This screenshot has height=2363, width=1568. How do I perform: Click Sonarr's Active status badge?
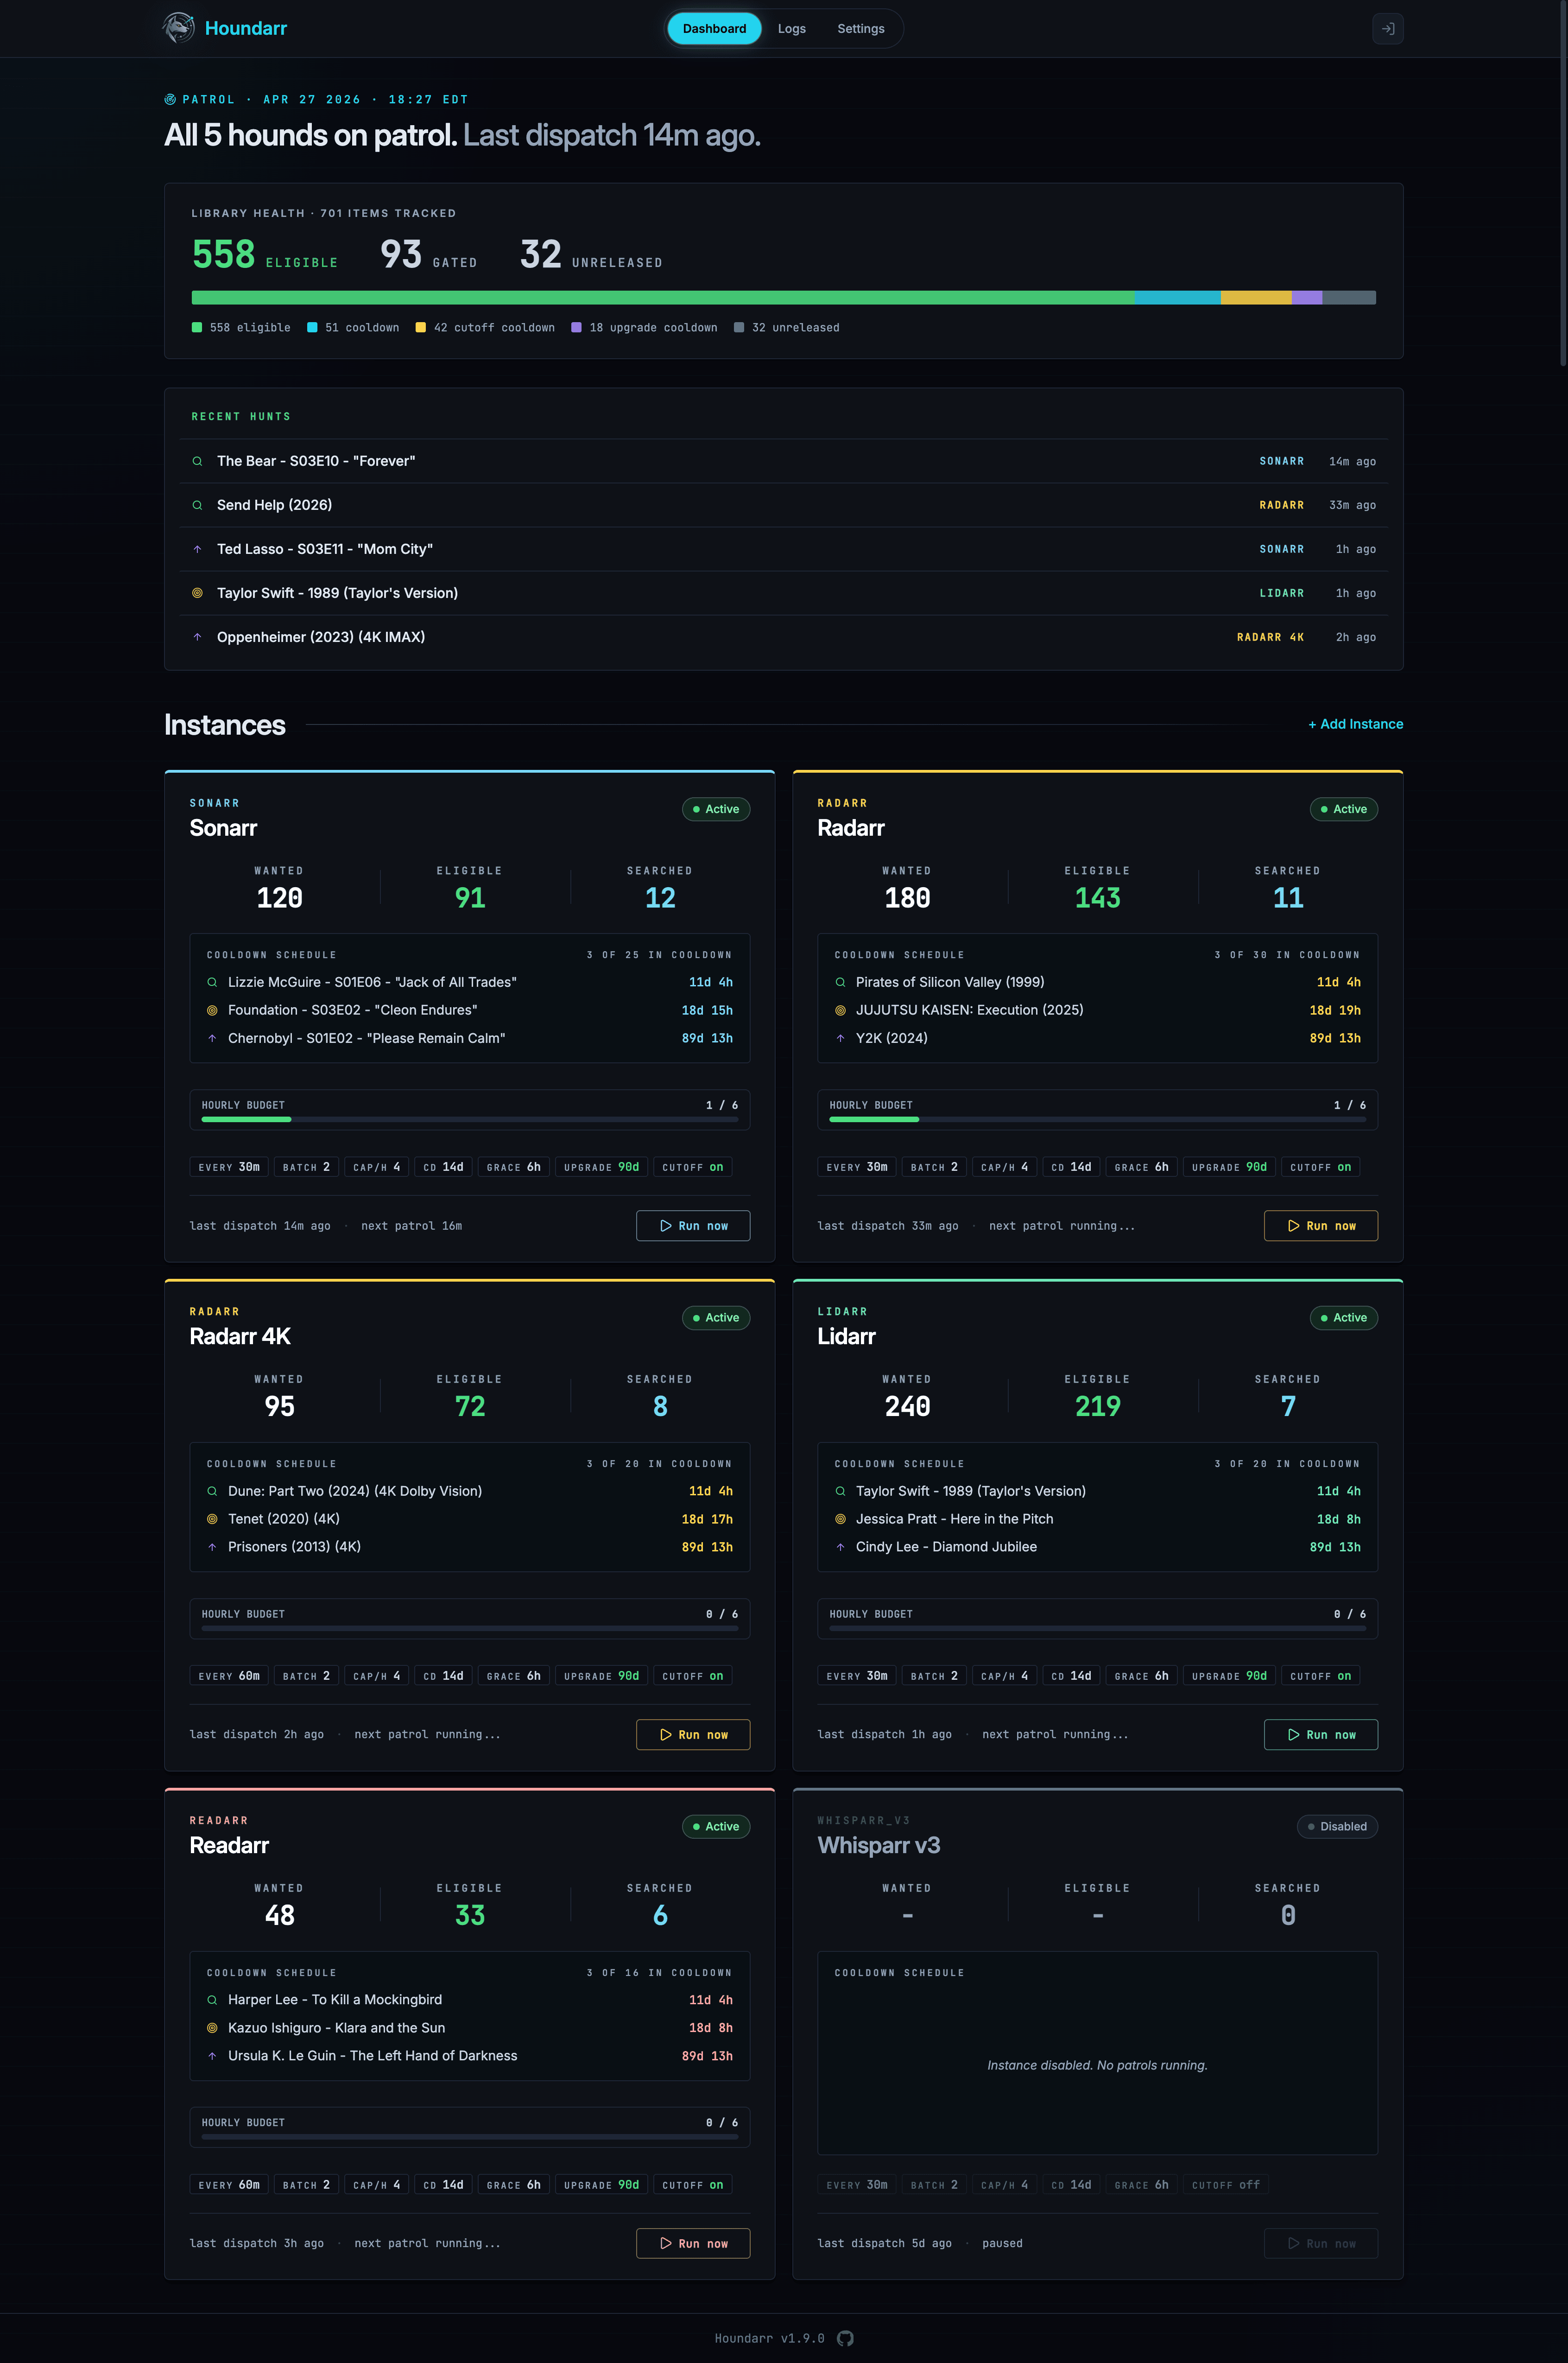pyautogui.click(x=716, y=809)
